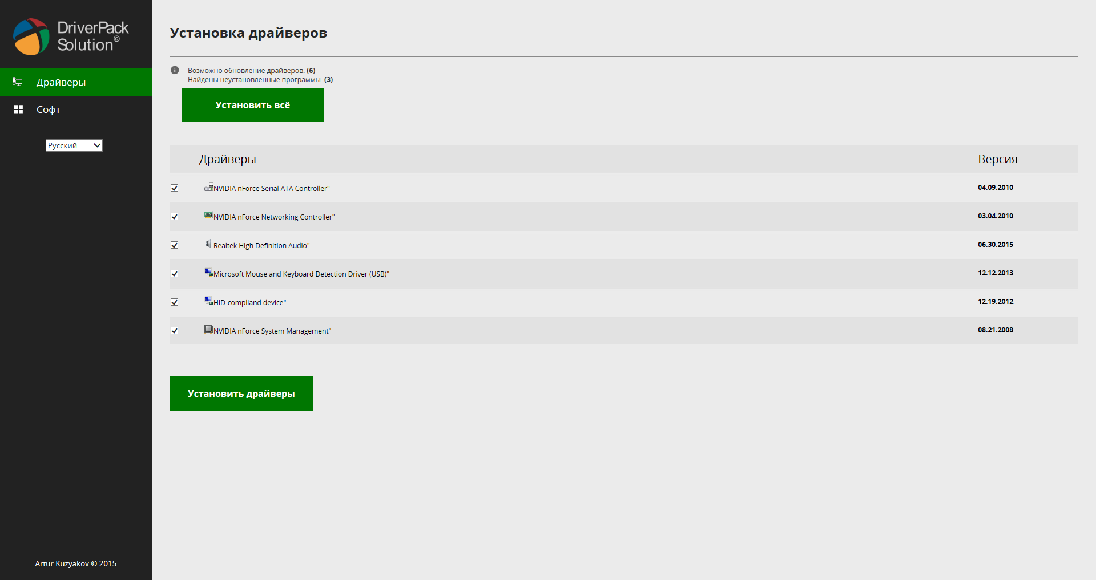
Task: Uncheck NVIDIA nForce Networking Controller checkbox
Action: 175,217
